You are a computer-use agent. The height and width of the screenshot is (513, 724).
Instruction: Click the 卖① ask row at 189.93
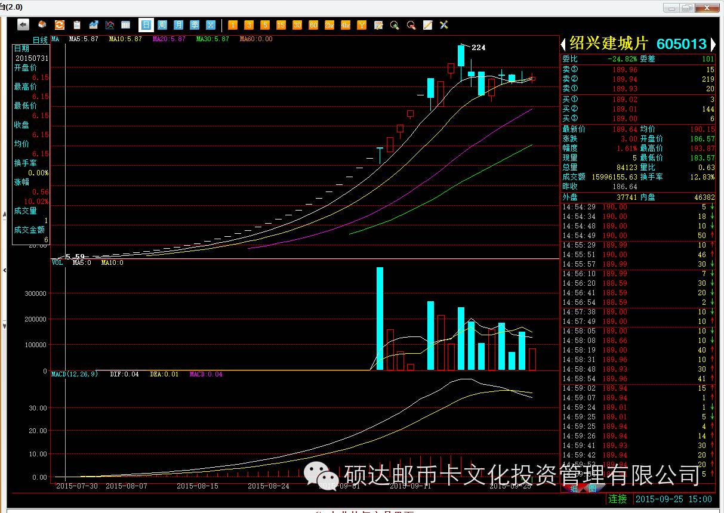pos(638,89)
